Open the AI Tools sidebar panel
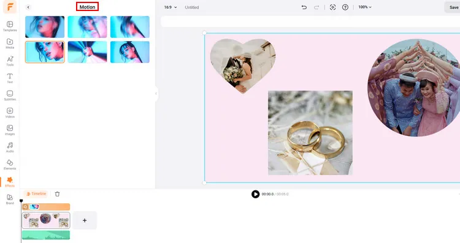The height and width of the screenshot is (243, 460). click(x=10, y=61)
